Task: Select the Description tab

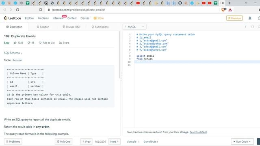Action: (14, 27)
